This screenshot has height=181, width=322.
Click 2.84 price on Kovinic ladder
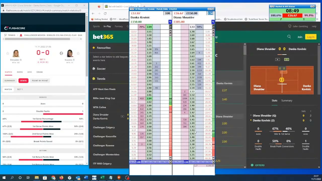click(x=149, y=99)
